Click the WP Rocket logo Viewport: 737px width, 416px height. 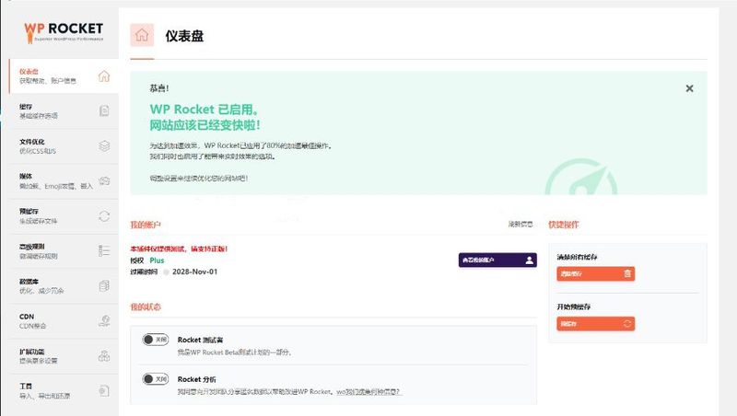click(x=64, y=32)
